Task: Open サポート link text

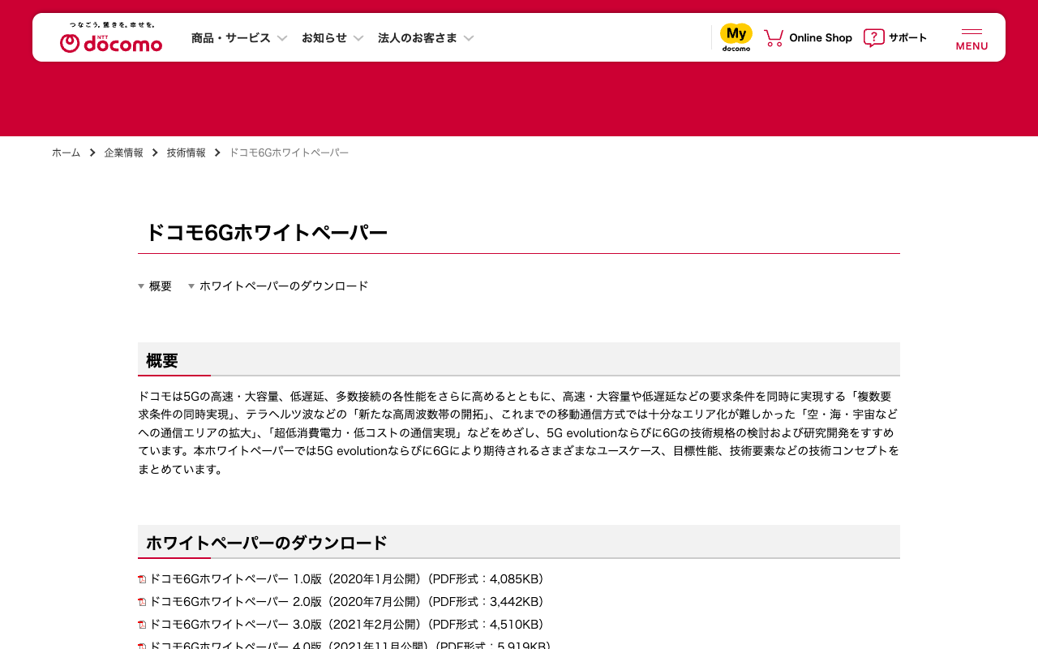Action: tap(908, 37)
